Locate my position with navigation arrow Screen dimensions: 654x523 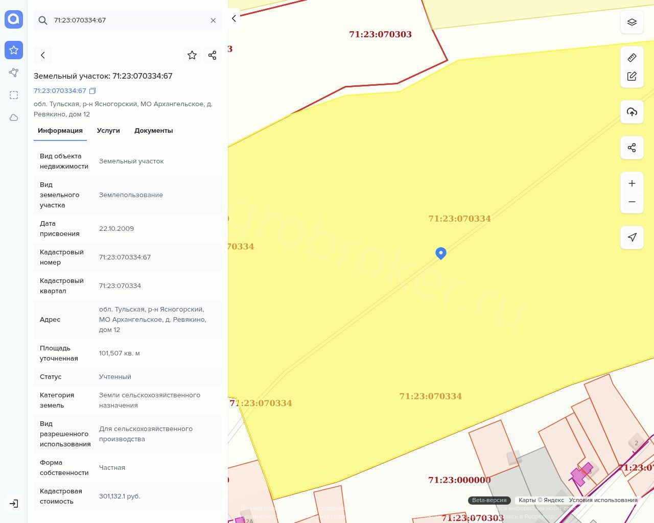click(632, 237)
